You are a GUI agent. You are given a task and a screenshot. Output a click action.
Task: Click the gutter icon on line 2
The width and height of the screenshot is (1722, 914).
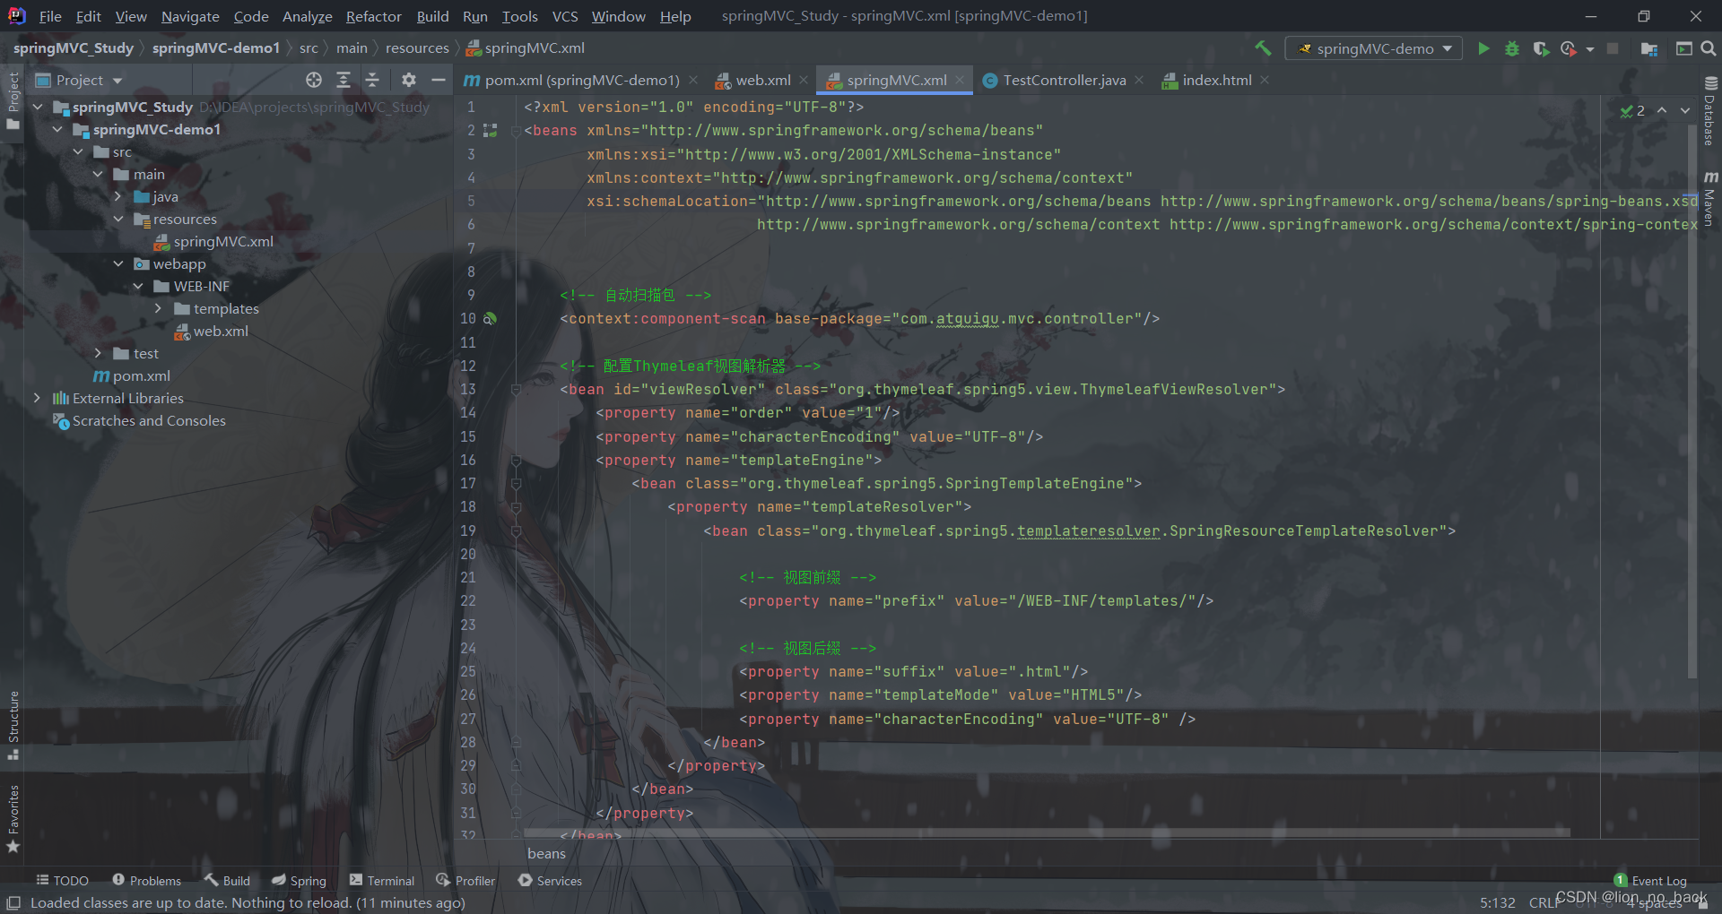point(490,131)
